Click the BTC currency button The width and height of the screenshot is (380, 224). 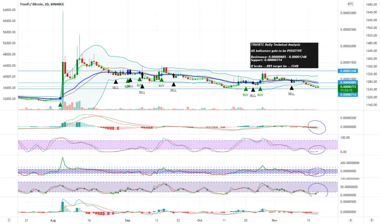[x=350, y=4]
